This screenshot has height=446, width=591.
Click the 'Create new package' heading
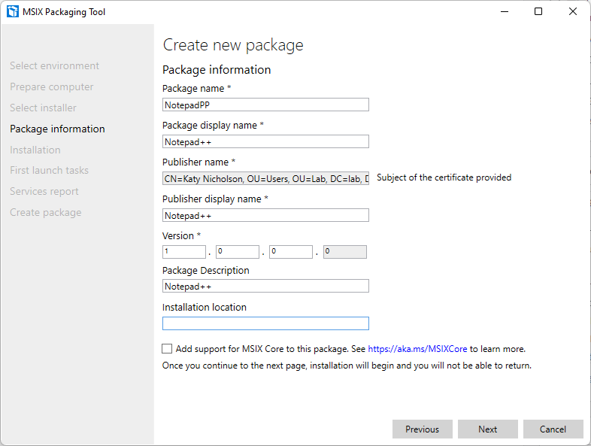tap(233, 45)
